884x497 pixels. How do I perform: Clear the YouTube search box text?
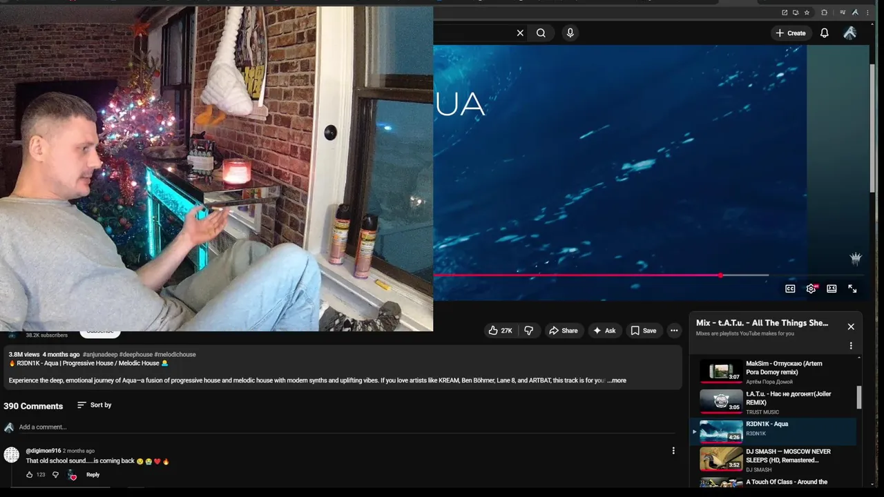520,32
